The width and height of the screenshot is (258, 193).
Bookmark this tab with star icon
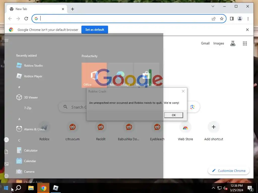[x=222, y=19]
